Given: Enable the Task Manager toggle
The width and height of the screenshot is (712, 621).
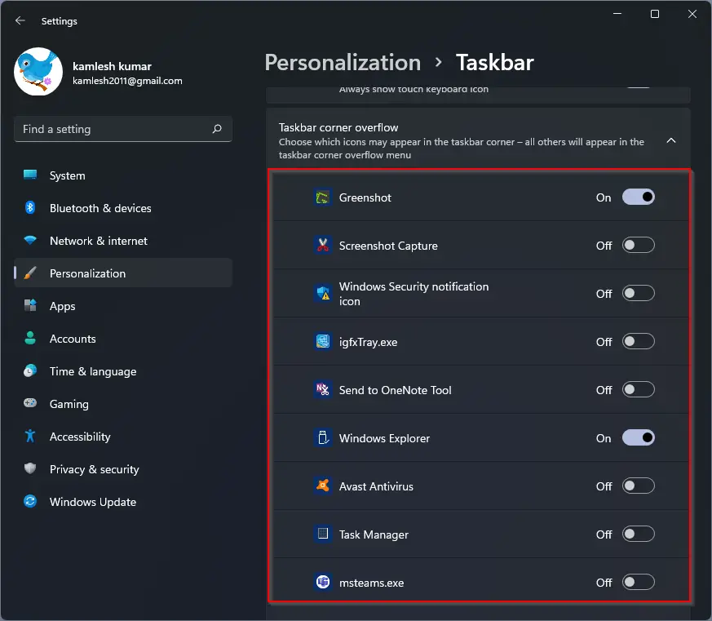Looking at the screenshot, I should click(639, 535).
